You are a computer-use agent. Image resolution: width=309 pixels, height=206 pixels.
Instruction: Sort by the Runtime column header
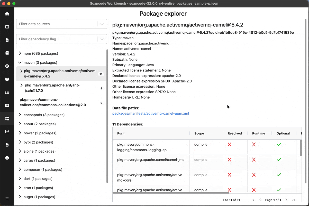pyautogui.click(x=259, y=133)
